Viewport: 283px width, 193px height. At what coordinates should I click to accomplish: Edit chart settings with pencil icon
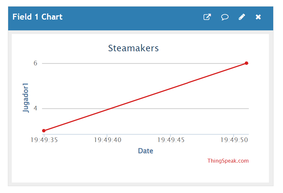(241, 17)
